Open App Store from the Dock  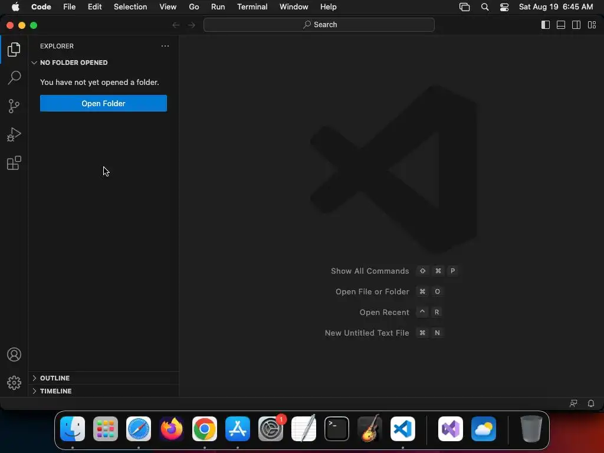238,429
